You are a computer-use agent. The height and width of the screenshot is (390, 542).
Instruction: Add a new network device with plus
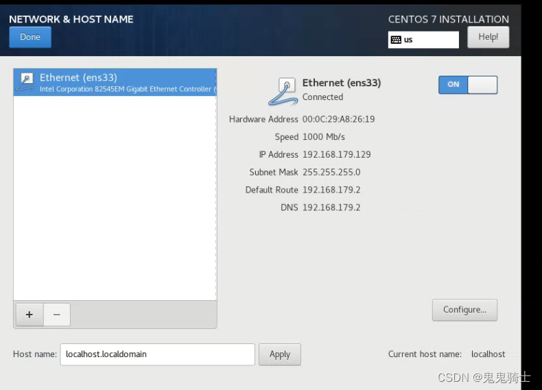coord(30,315)
